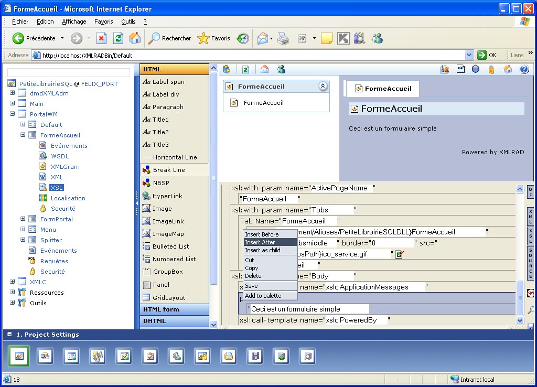Choose Insert After from context menu

260,242
